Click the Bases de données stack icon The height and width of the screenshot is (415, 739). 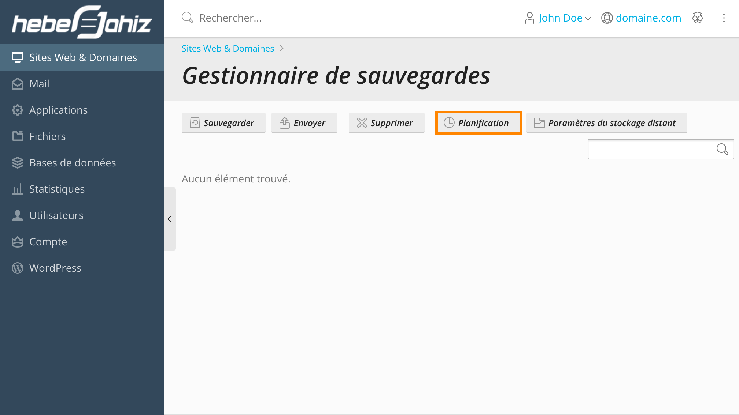(17, 163)
